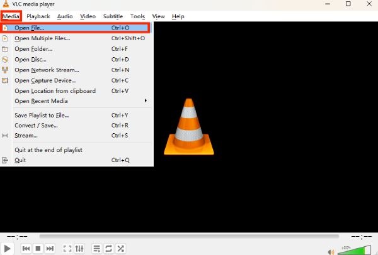Stop playback with the Stop button
Viewport: 378px width, 255px height.
tap(38, 249)
